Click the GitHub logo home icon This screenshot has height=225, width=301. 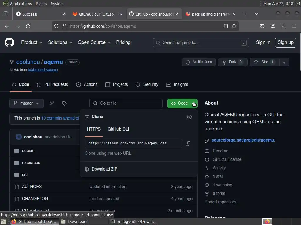pos(9,42)
